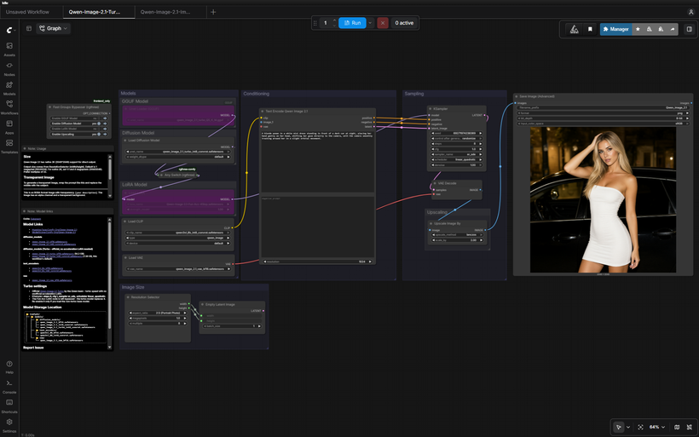Viewport: 699px width, 437px height.
Task: Collapse the Save Image (Advanced) node
Action: (517, 96)
